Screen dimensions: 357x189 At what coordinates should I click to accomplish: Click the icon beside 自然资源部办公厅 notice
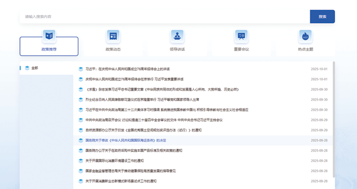81,130
